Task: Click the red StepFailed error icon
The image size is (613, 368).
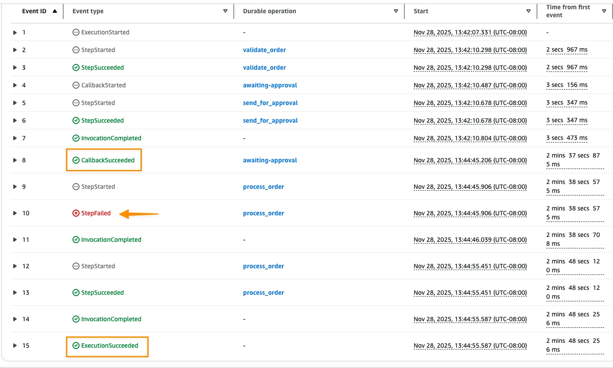Action: [x=76, y=213]
